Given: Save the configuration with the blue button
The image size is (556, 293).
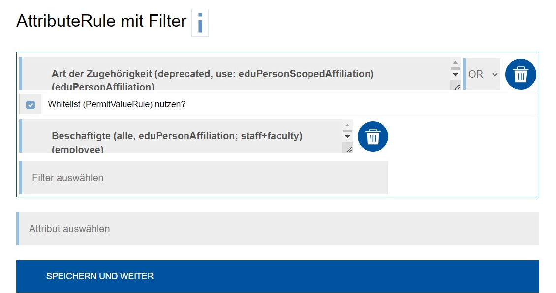Looking at the screenshot, I should (x=278, y=276).
